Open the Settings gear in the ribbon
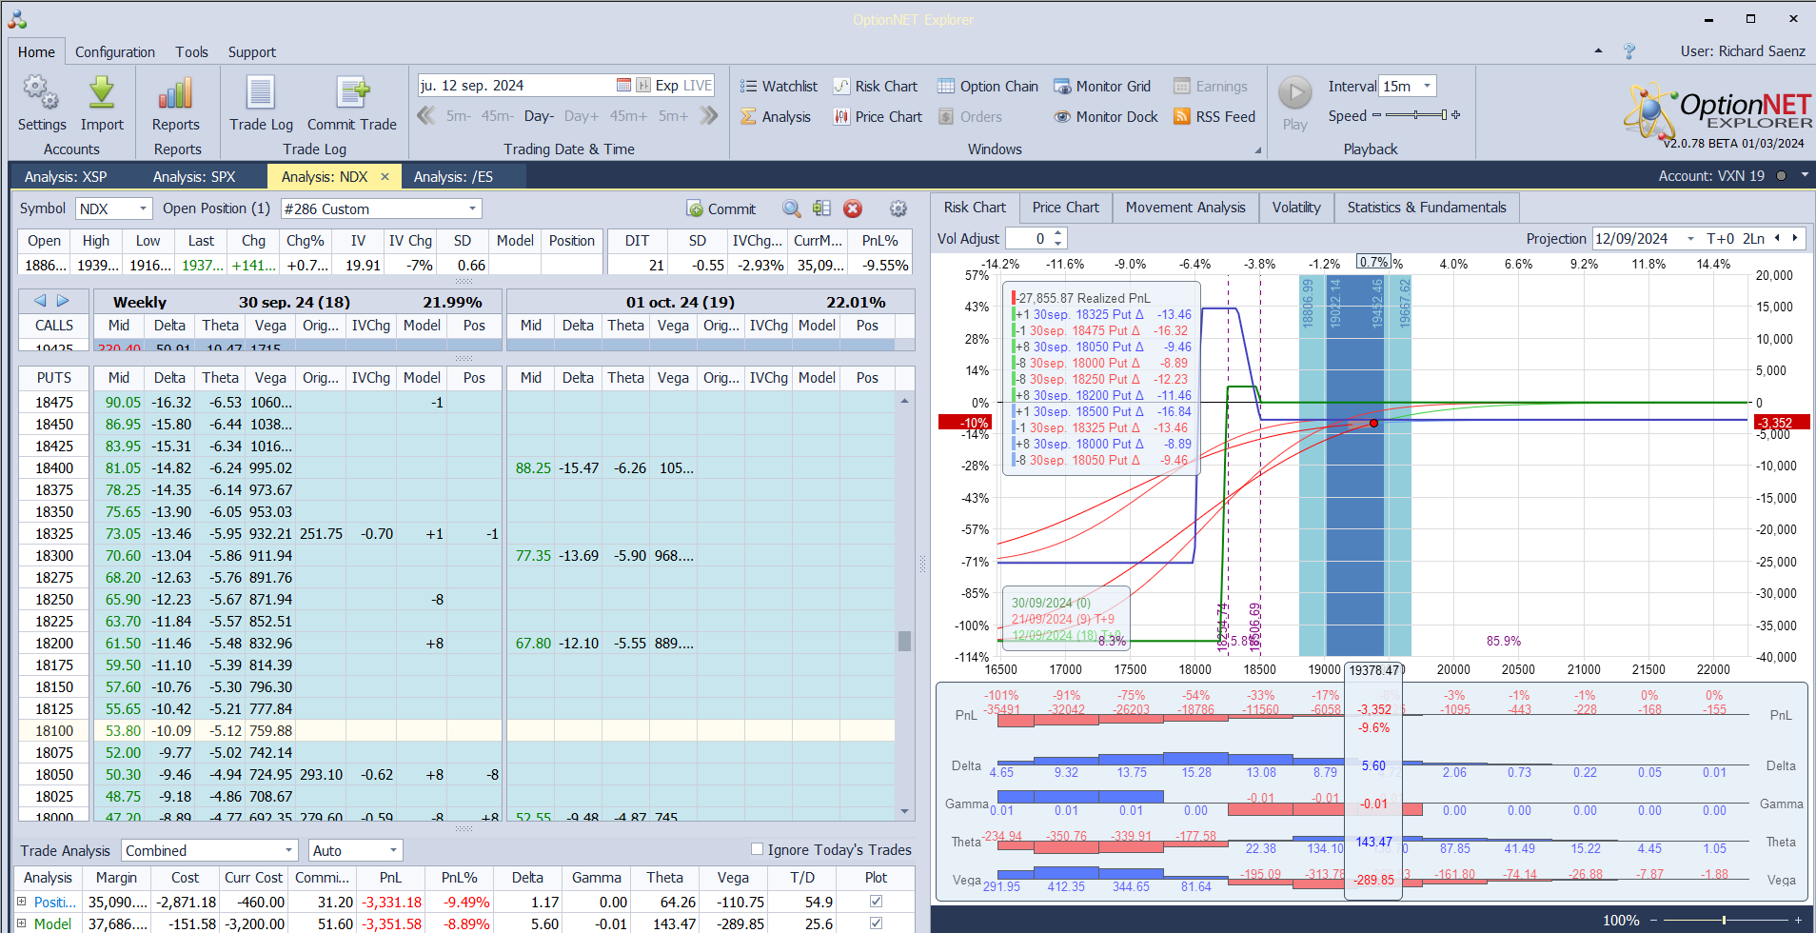This screenshot has height=933, width=1816. tap(41, 93)
